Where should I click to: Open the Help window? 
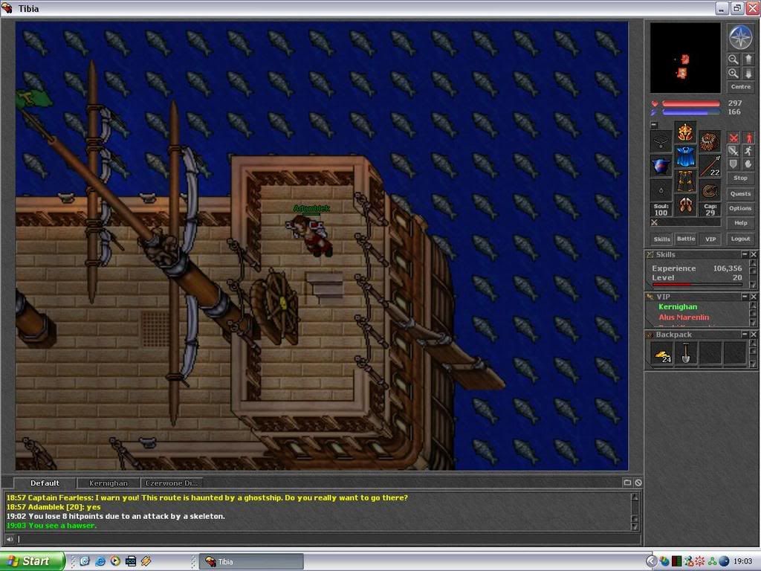pyautogui.click(x=741, y=223)
